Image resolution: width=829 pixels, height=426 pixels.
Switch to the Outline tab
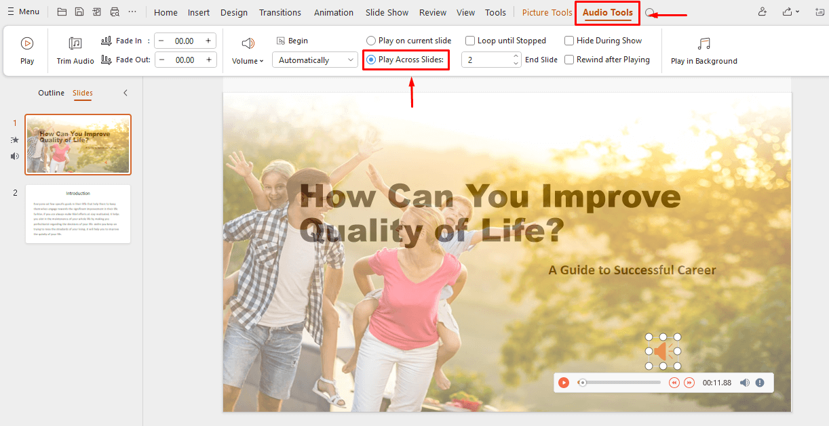click(51, 93)
